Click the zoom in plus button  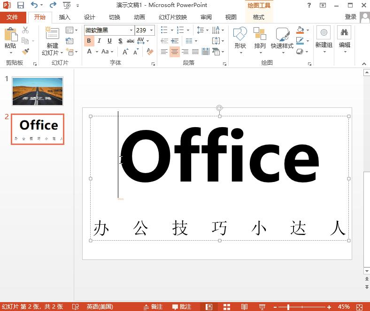tap(329, 307)
